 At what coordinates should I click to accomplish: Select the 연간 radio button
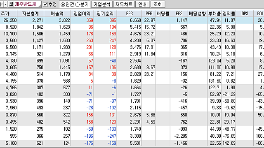pos(63,5)
